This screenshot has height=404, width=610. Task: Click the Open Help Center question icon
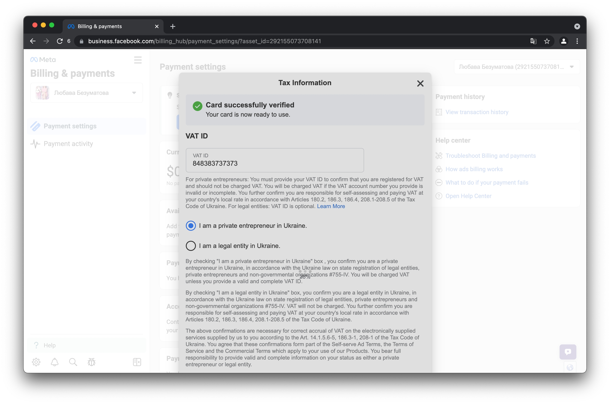point(439,196)
